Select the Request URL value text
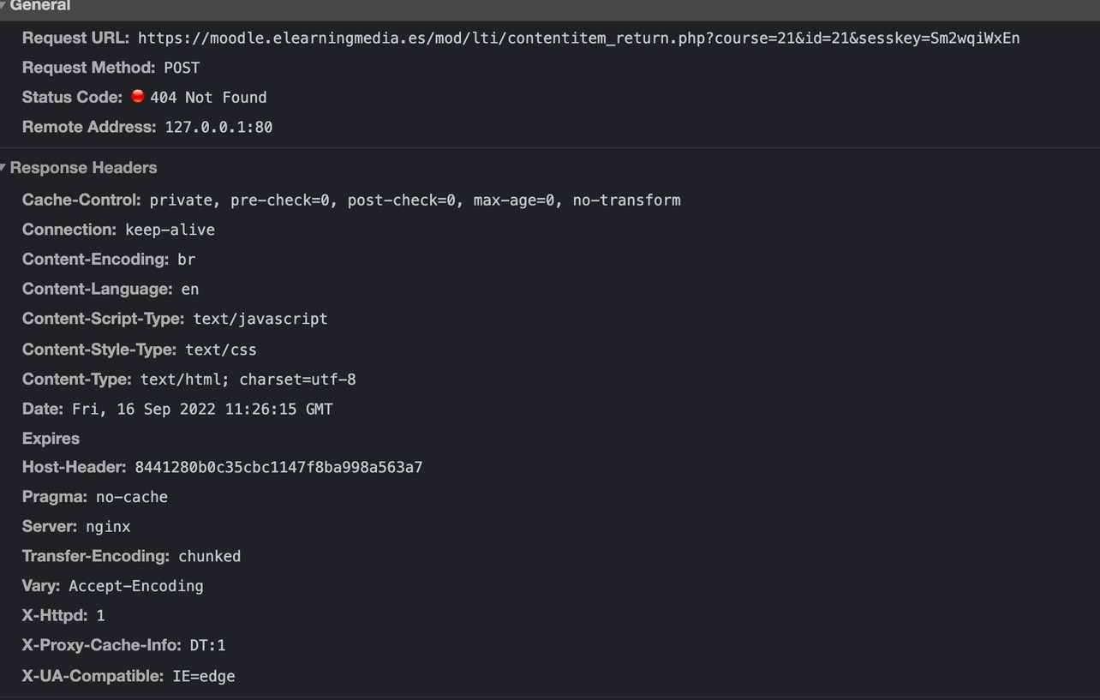1100x700 pixels. [x=578, y=39]
